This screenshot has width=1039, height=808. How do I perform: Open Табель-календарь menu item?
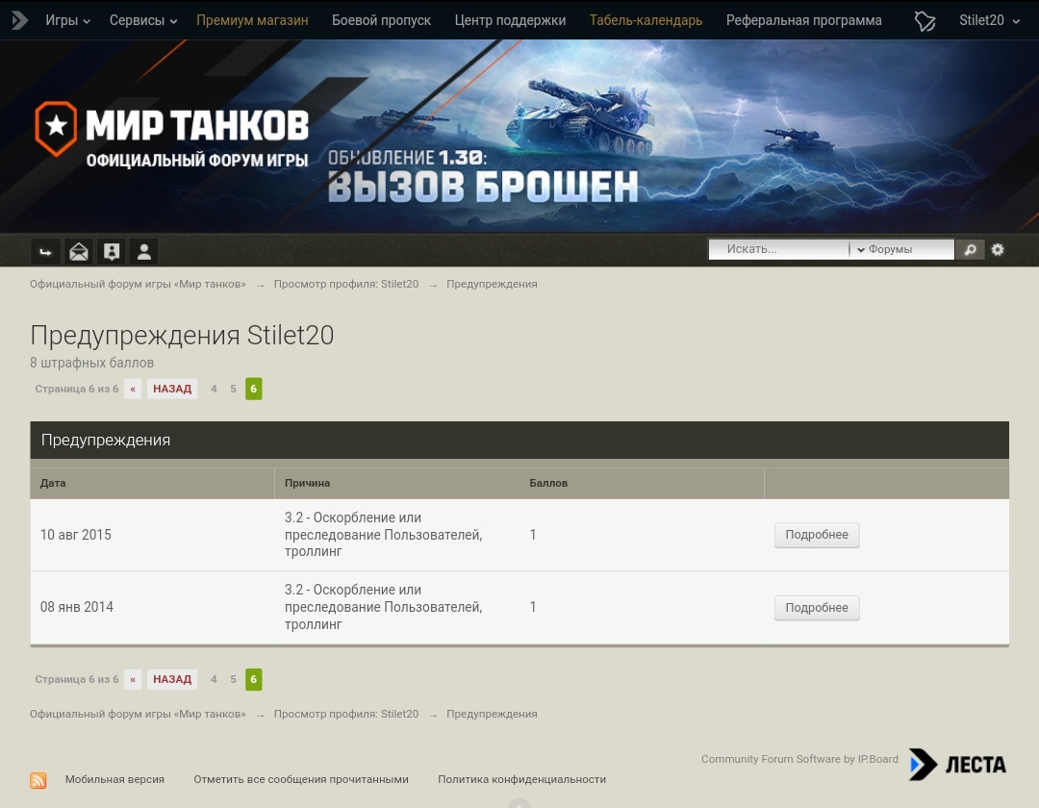click(x=646, y=20)
